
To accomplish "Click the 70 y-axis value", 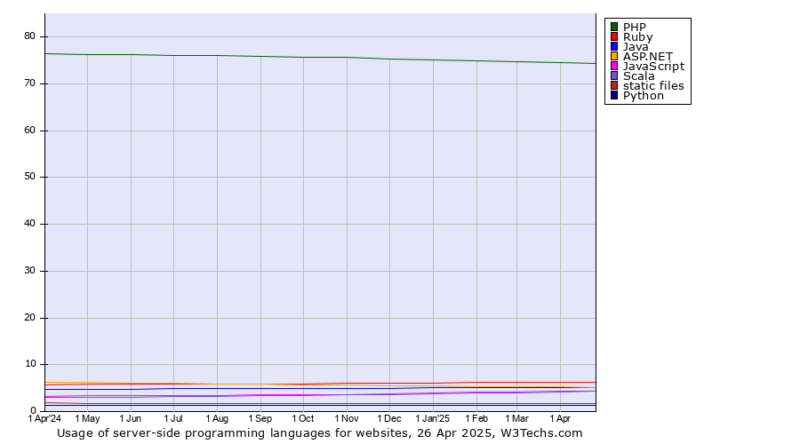I will [x=29, y=83].
